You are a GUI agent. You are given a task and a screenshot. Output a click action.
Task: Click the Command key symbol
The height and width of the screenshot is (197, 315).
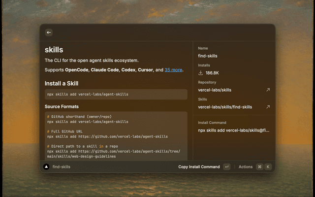[x=259, y=167]
